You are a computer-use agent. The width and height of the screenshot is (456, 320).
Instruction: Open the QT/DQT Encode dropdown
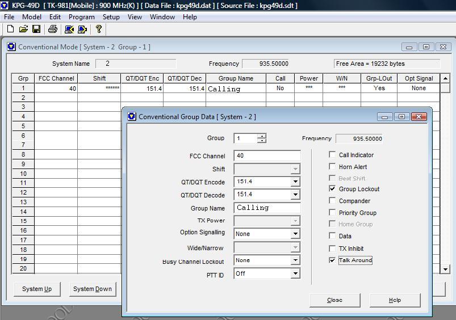coord(295,182)
